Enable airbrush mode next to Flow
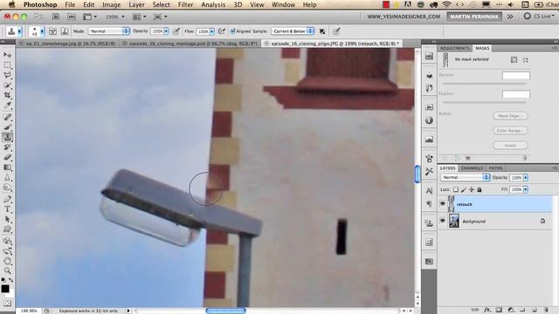The image size is (559, 314). 221,31
